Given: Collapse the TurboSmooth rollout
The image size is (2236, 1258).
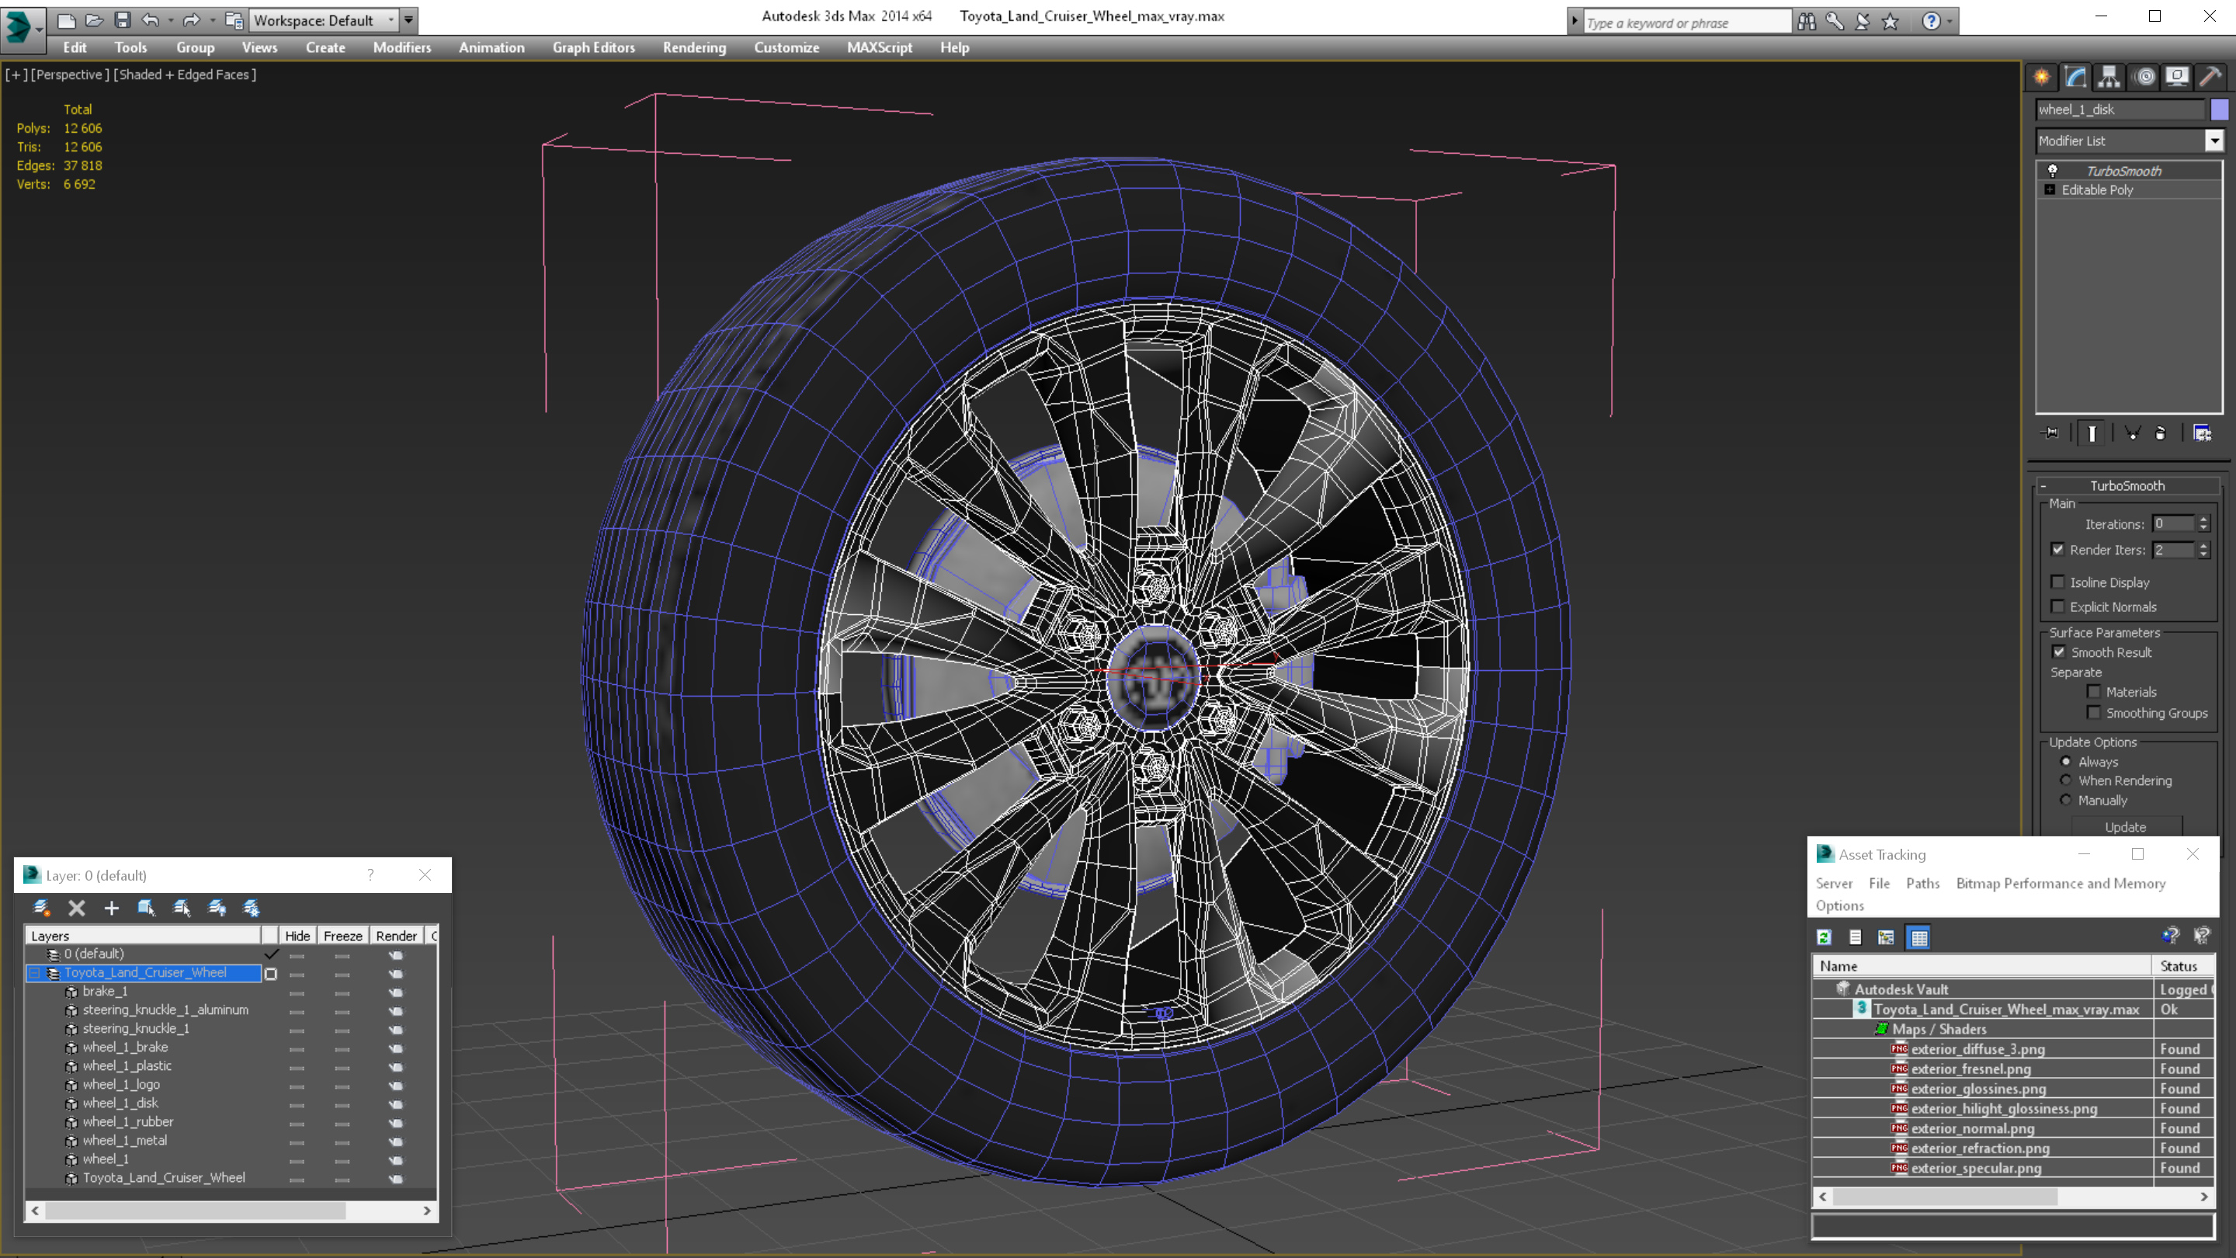Looking at the screenshot, I should tap(2043, 486).
